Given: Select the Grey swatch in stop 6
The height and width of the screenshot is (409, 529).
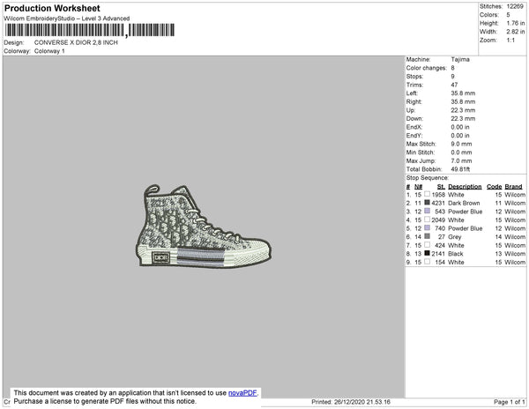Looking at the screenshot, I should (x=427, y=236).
